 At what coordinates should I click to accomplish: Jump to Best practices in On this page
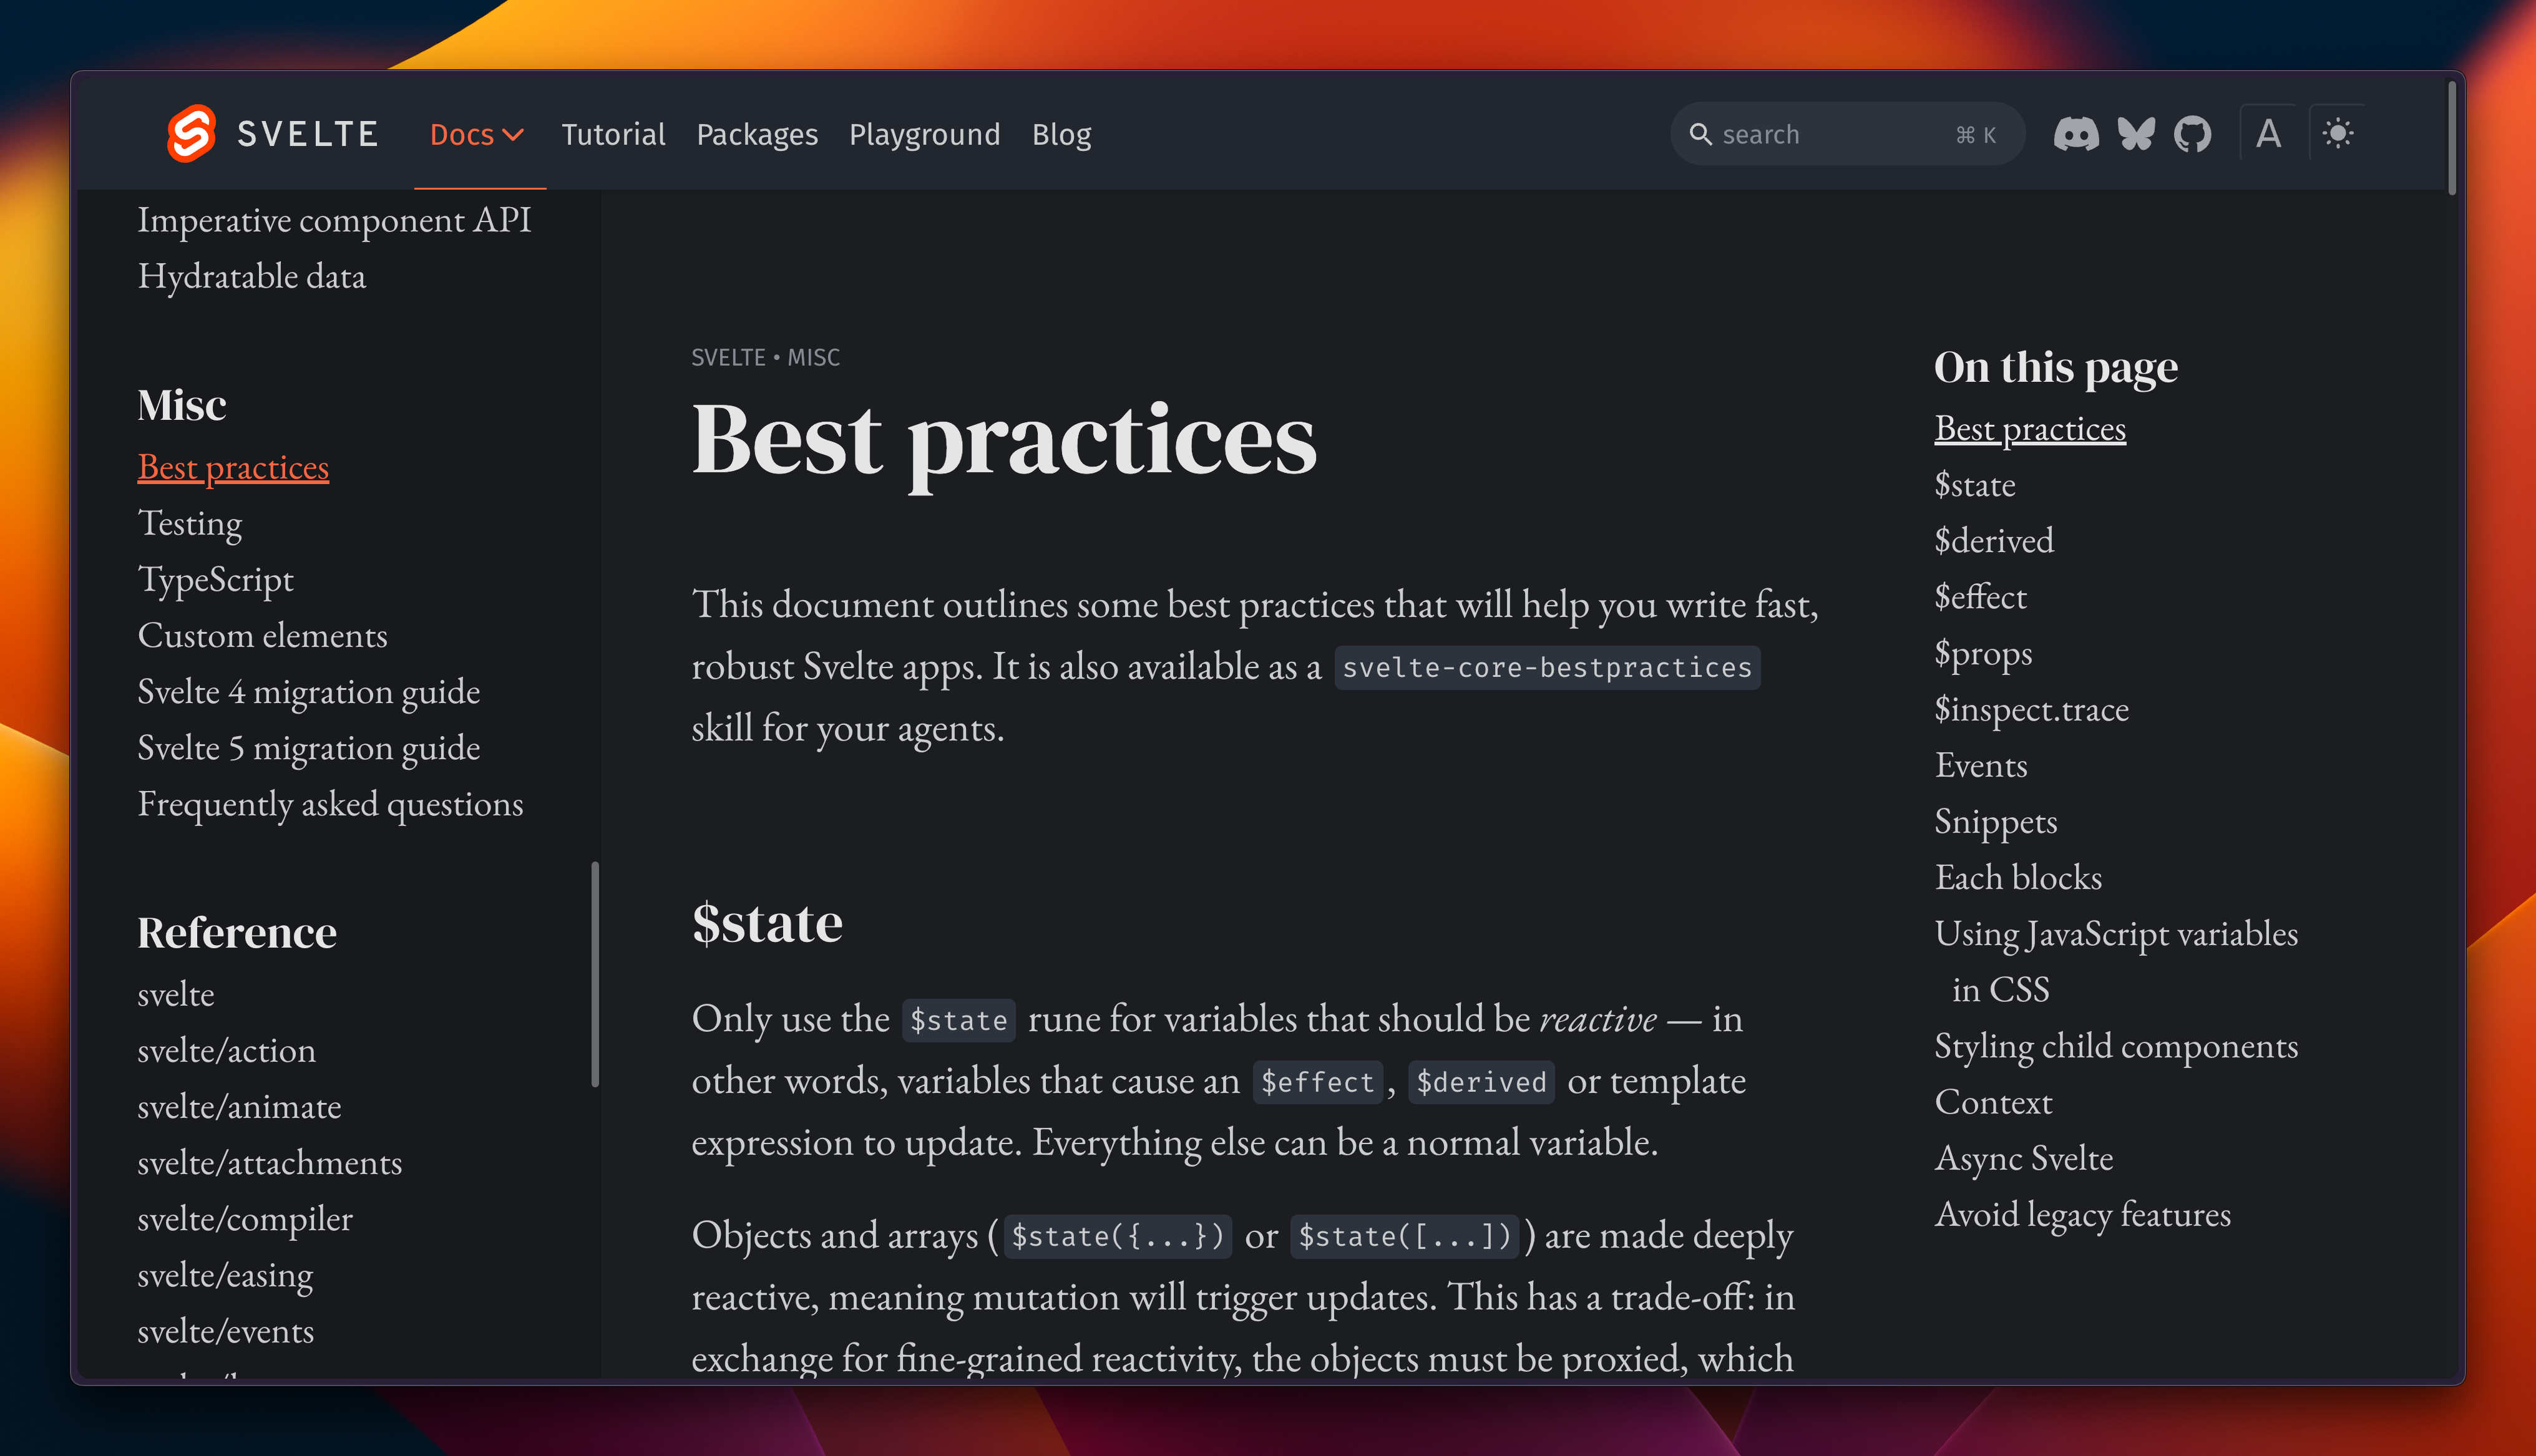tap(2030, 428)
